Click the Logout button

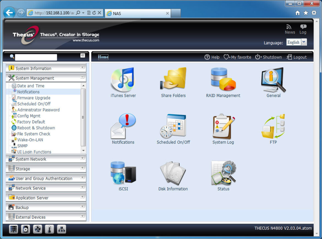click(x=296, y=57)
